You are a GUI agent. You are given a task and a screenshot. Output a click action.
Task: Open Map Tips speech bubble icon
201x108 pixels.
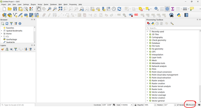[x=192, y=9]
